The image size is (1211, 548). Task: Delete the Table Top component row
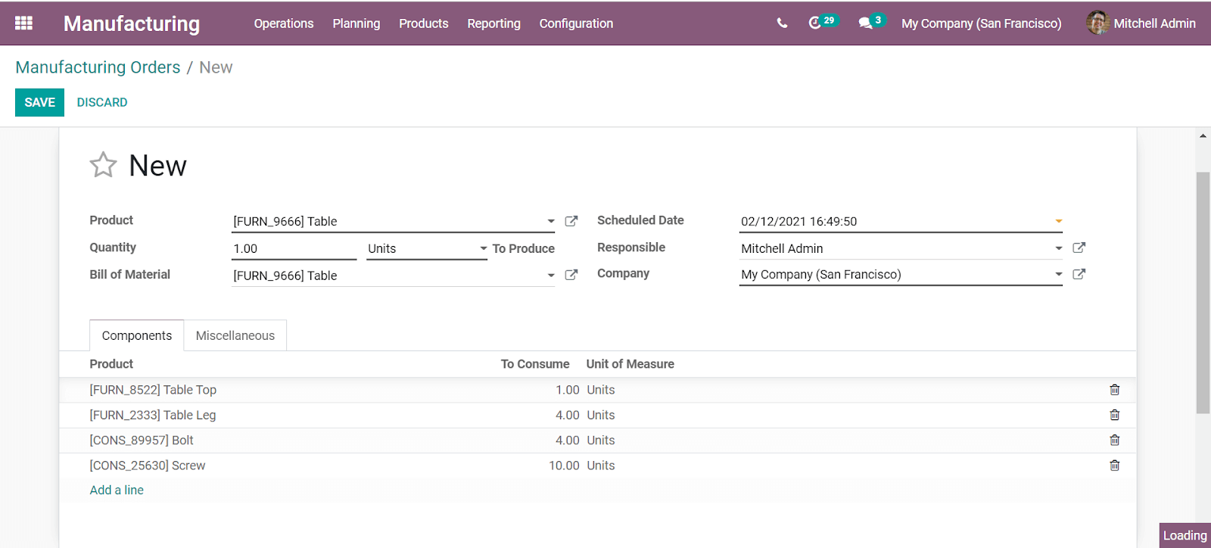click(1114, 390)
